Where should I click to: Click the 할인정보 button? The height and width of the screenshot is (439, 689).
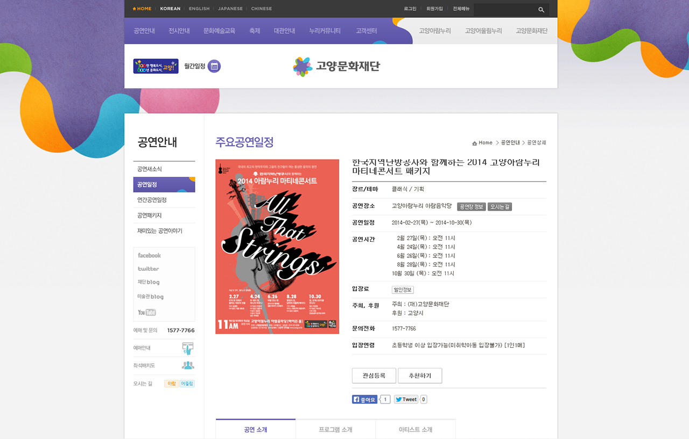pyautogui.click(x=403, y=290)
